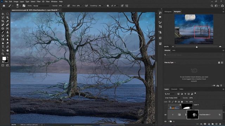Add a layer style with fx icon
The image size is (225, 126).
(201, 124)
